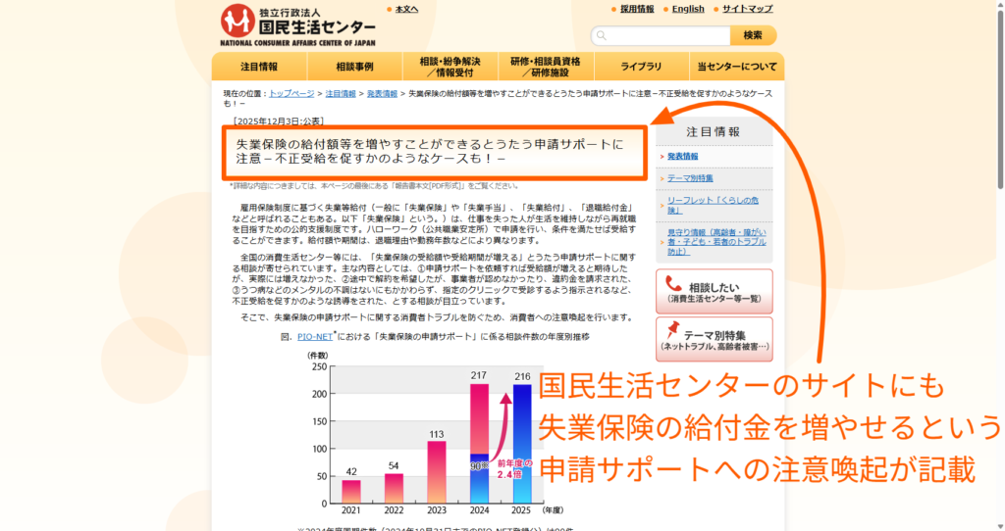Screen dimensions: 1005x531
Task: Open 見守り情報 sidebar link
Action: pos(716,242)
